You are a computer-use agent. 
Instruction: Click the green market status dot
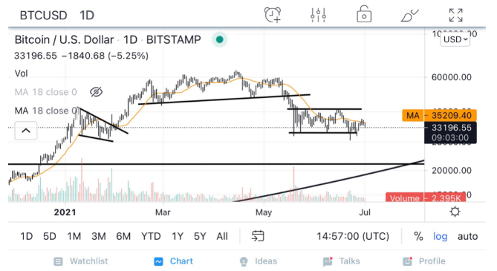(x=219, y=39)
